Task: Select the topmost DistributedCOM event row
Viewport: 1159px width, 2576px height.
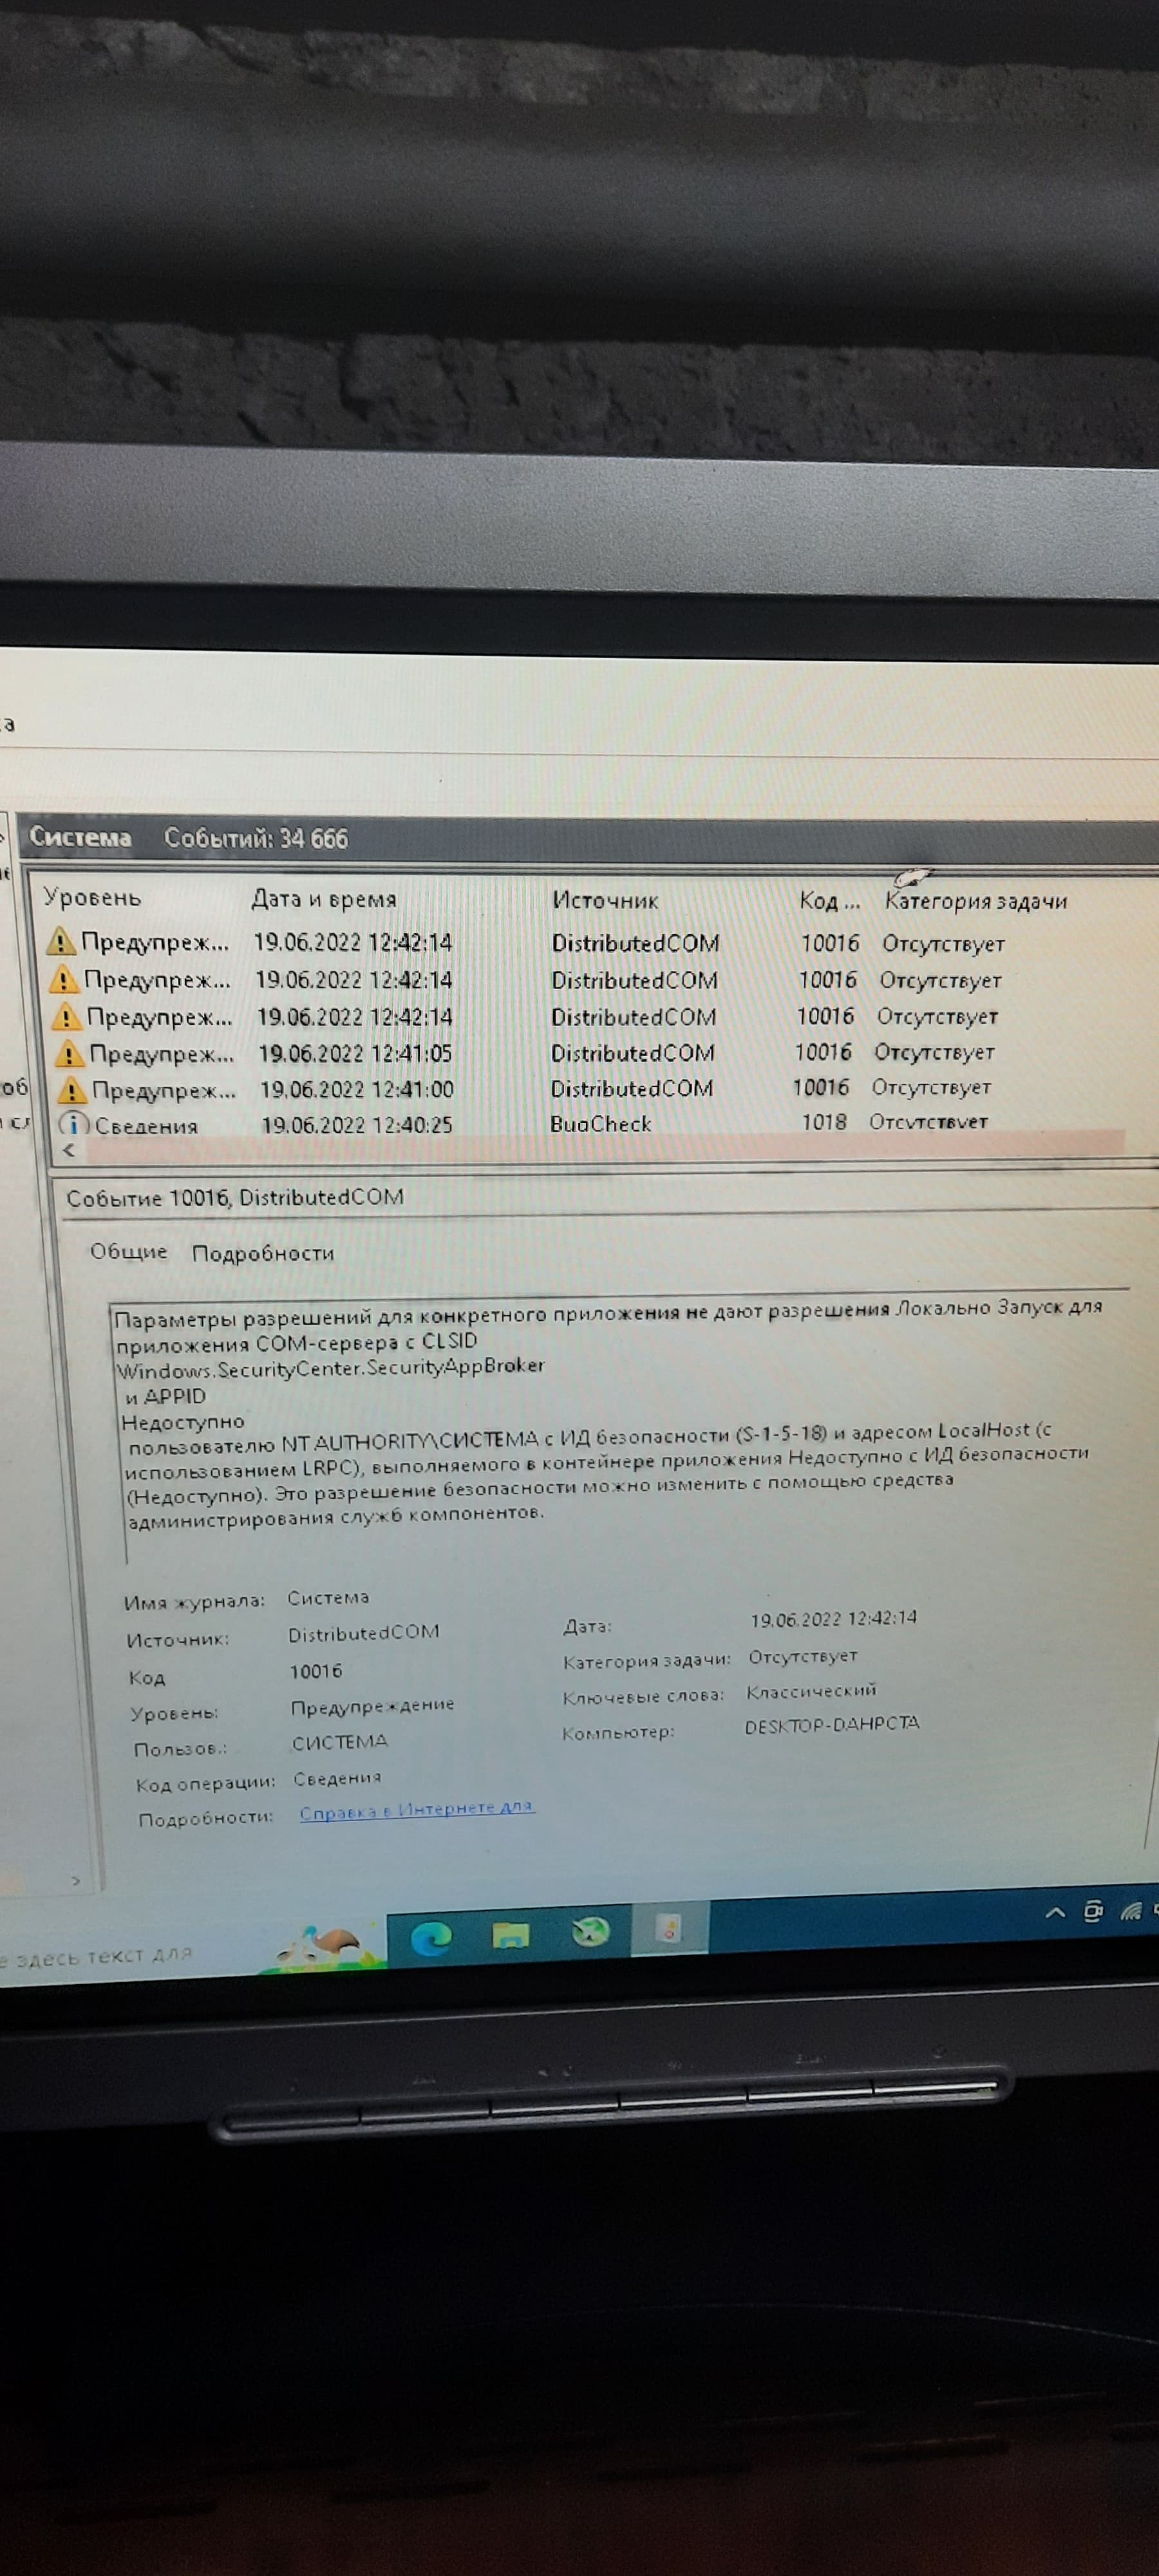Action: [x=634, y=943]
